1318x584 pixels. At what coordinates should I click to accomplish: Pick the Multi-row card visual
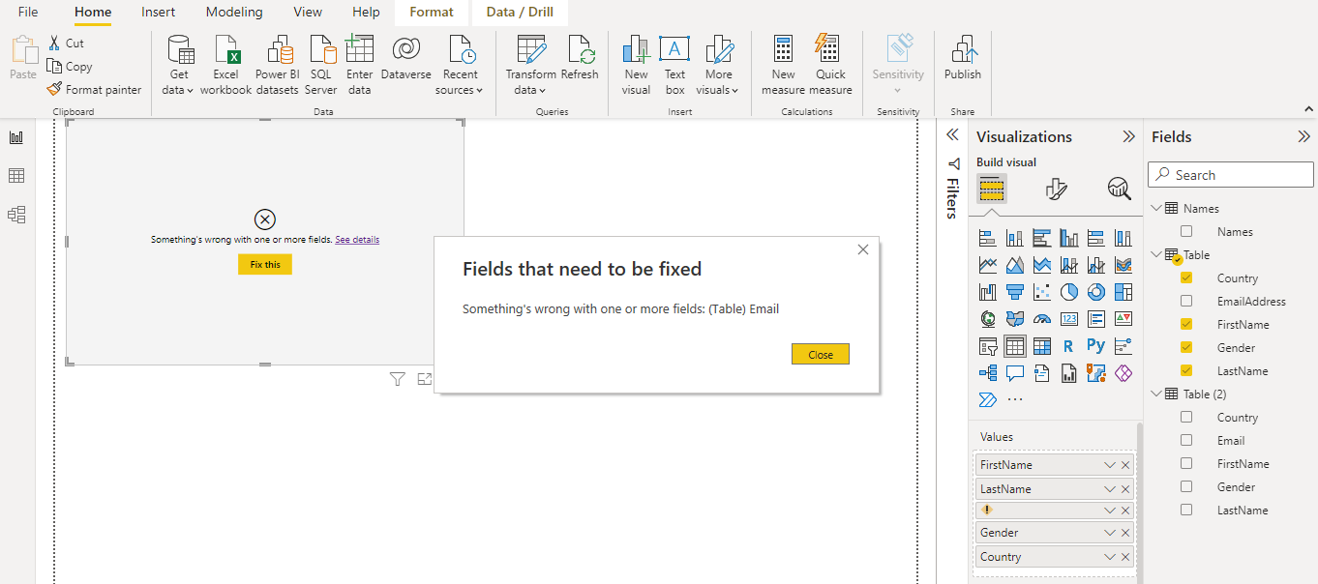click(x=1096, y=319)
